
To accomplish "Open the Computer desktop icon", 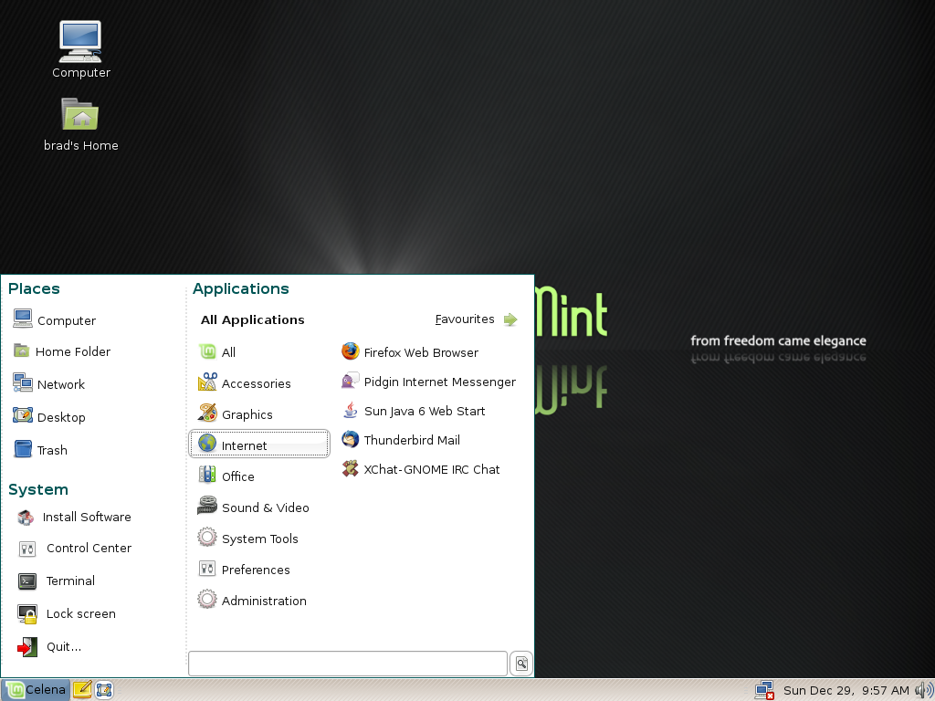I will click(x=80, y=50).
